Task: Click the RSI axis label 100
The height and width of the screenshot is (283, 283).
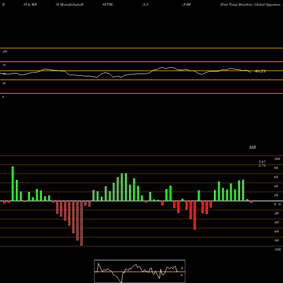Action: tap(5, 52)
